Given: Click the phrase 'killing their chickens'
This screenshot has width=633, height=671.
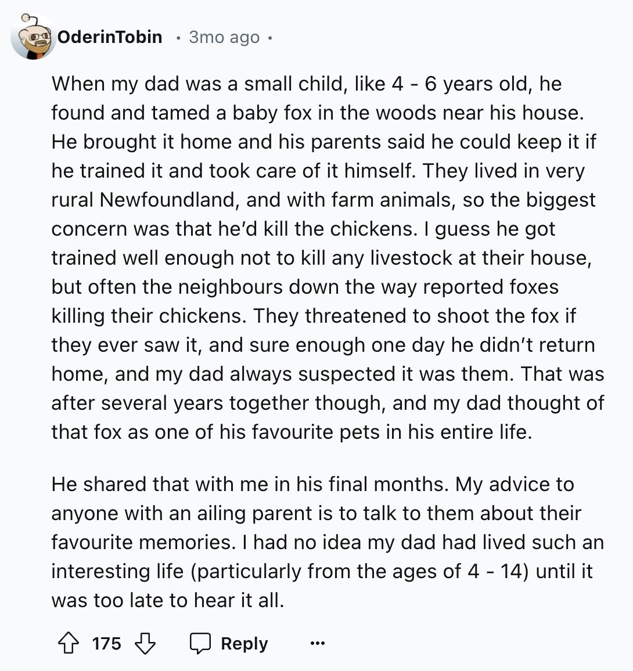Looking at the screenshot, I should coord(149,316).
